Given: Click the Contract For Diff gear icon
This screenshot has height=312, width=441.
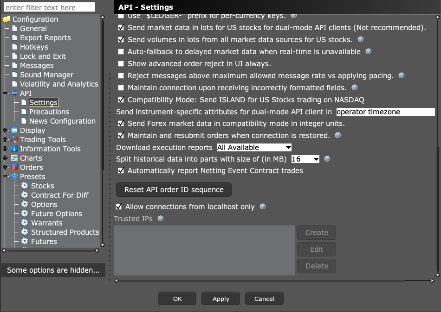Looking at the screenshot, I should click(x=25, y=195).
